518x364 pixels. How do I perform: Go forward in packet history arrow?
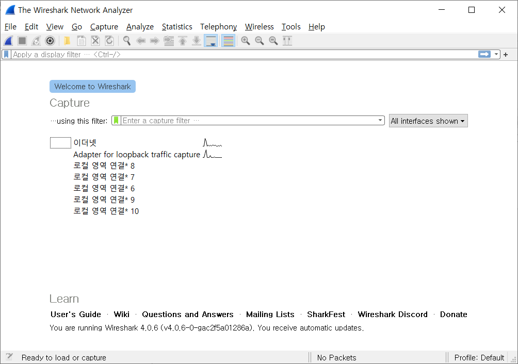coord(155,41)
